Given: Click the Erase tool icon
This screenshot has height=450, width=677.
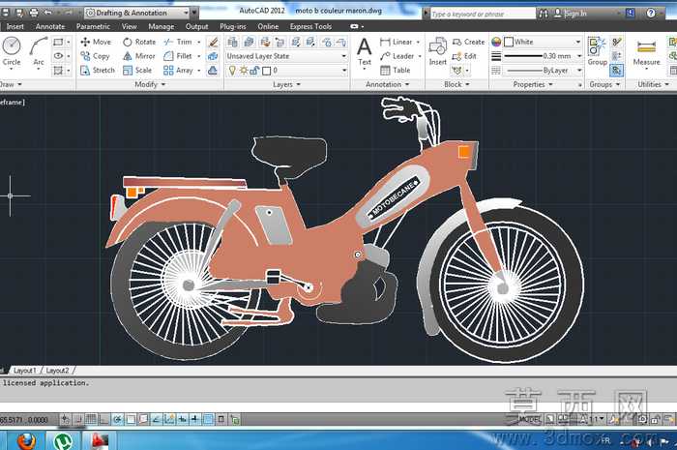Looking at the screenshot, I should 213,42.
